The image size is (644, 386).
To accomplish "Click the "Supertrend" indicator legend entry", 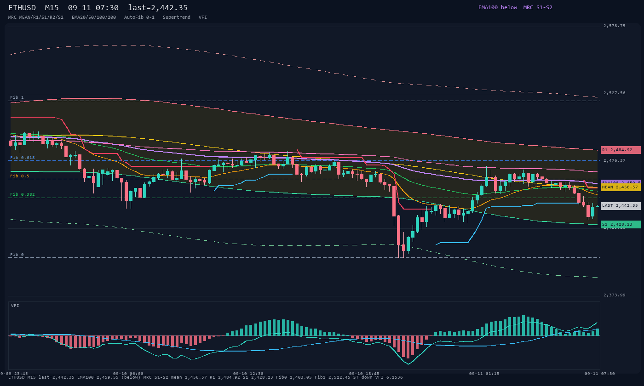I will [177, 17].
